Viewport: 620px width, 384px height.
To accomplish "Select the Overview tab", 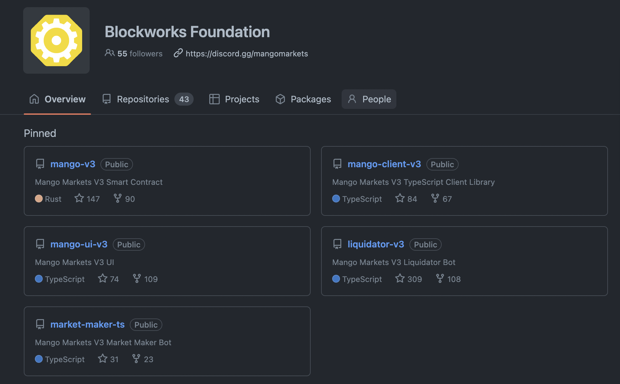I will (x=57, y=99).
